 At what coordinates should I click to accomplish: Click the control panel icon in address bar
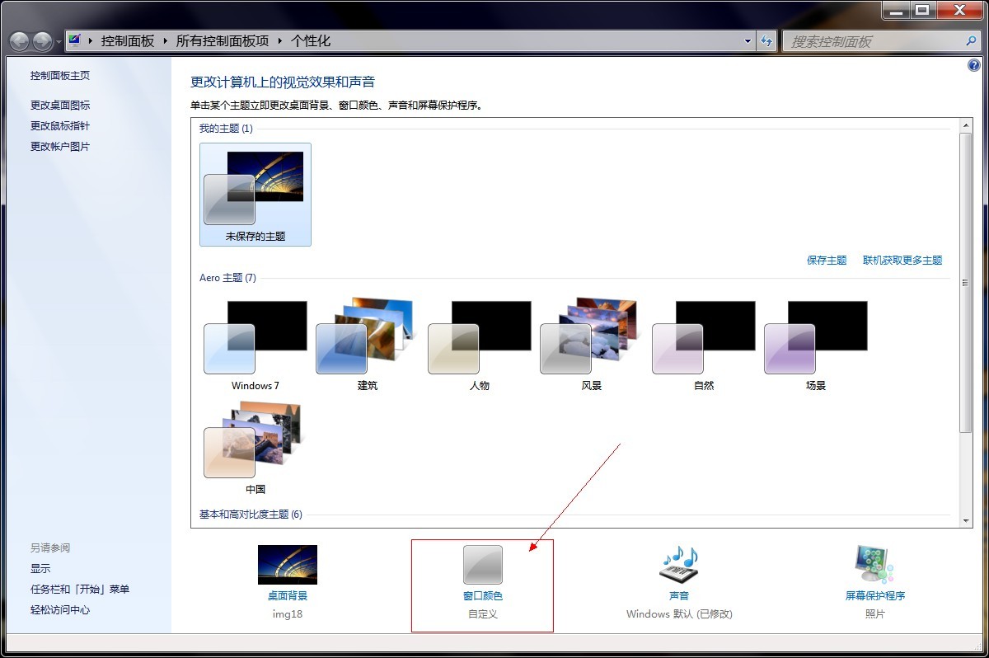tap(75, 40)
